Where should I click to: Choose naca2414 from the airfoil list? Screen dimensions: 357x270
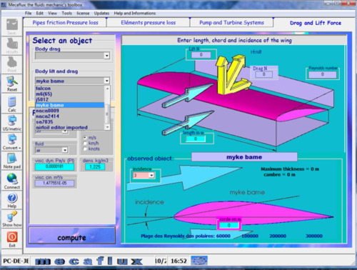click(x=70, y=116)
